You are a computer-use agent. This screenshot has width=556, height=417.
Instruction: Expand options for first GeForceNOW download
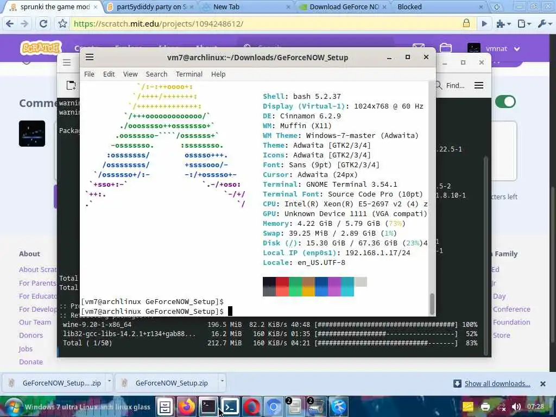[x=109, y=382]
